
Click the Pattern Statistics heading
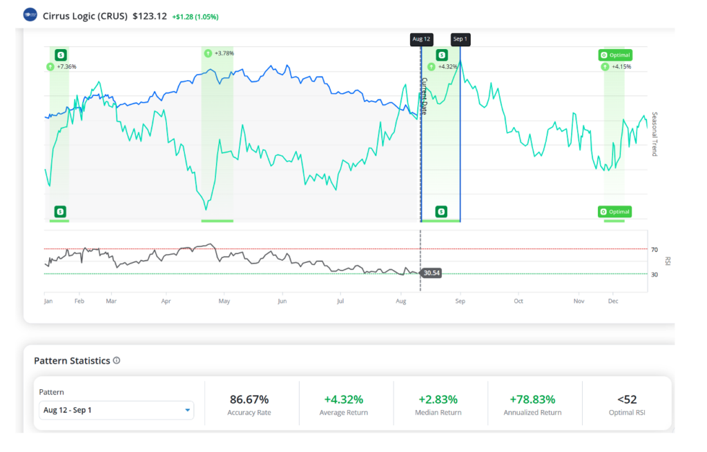click(72, 360)
